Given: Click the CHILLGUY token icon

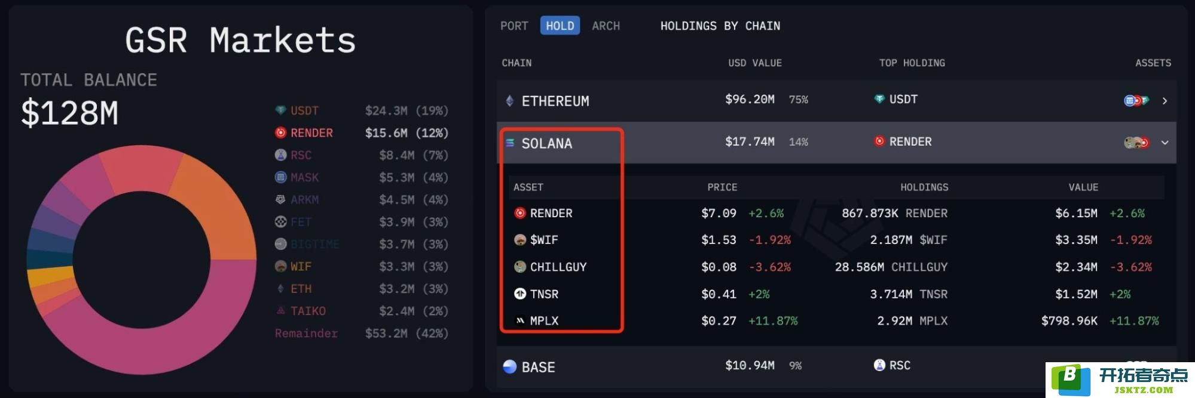Looking at the screenshot, I should point(520,267).
